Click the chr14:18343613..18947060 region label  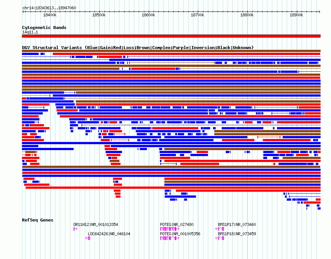(x=49, y=8)
